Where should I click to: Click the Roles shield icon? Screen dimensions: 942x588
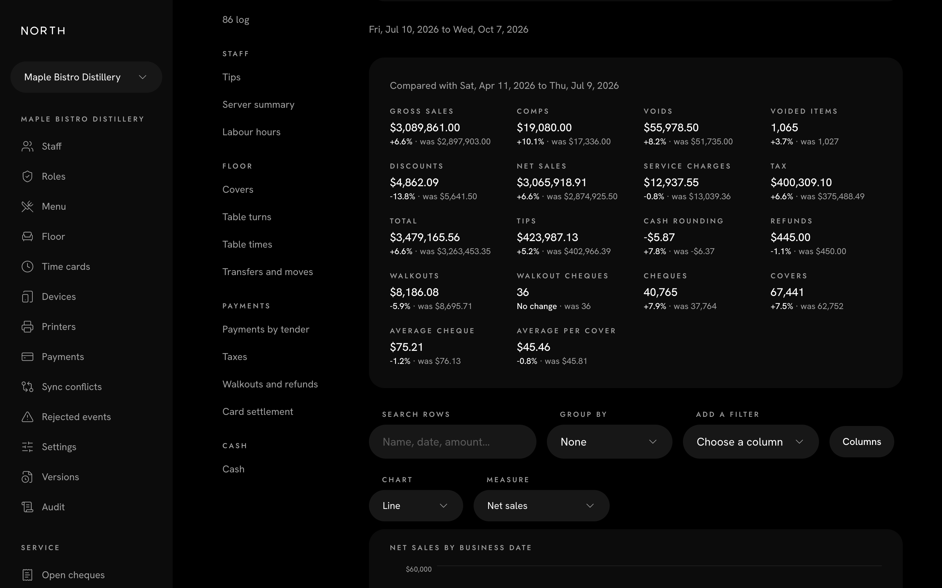point(27,176)
